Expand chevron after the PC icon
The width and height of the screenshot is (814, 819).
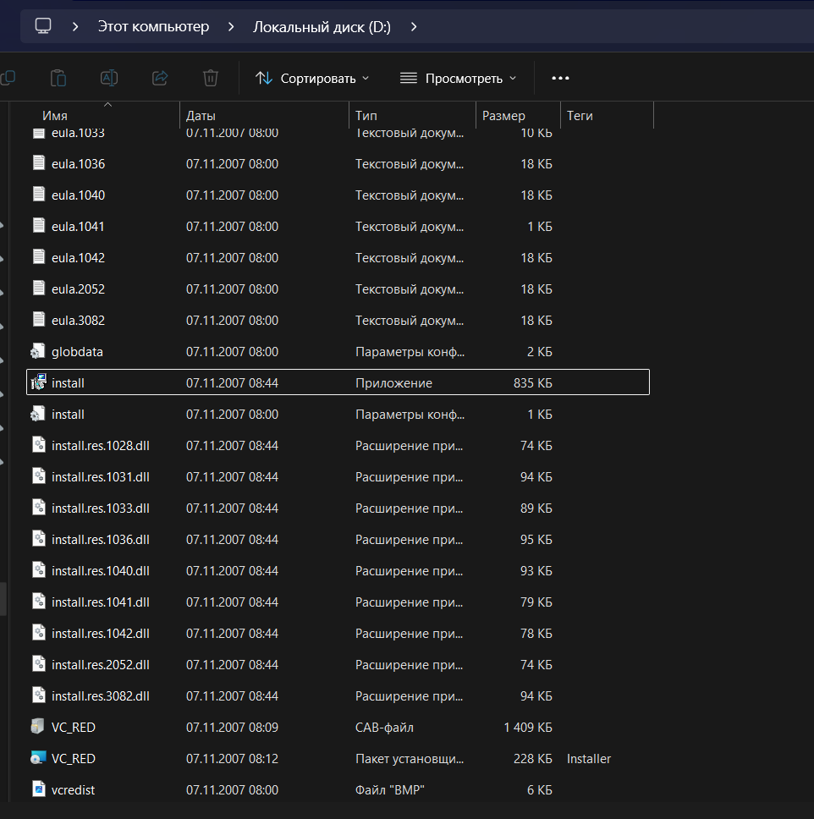click(75, 26)
